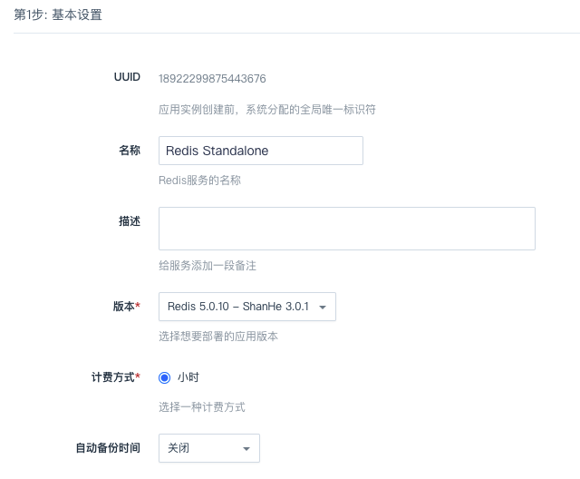Click the 名称 field label
580x479 pixels.
click(x=130, y=151)
